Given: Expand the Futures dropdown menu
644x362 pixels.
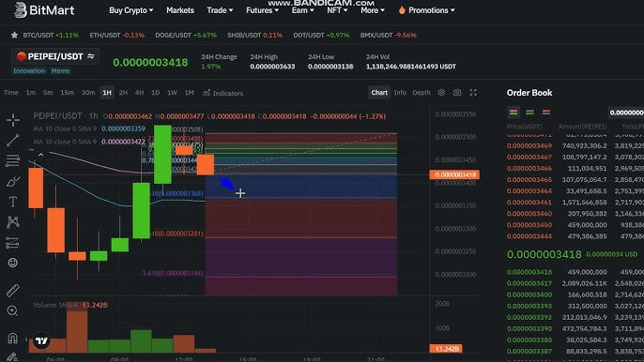Looking at the screenshot, I should pyautogui.click(x=262, y=10).
